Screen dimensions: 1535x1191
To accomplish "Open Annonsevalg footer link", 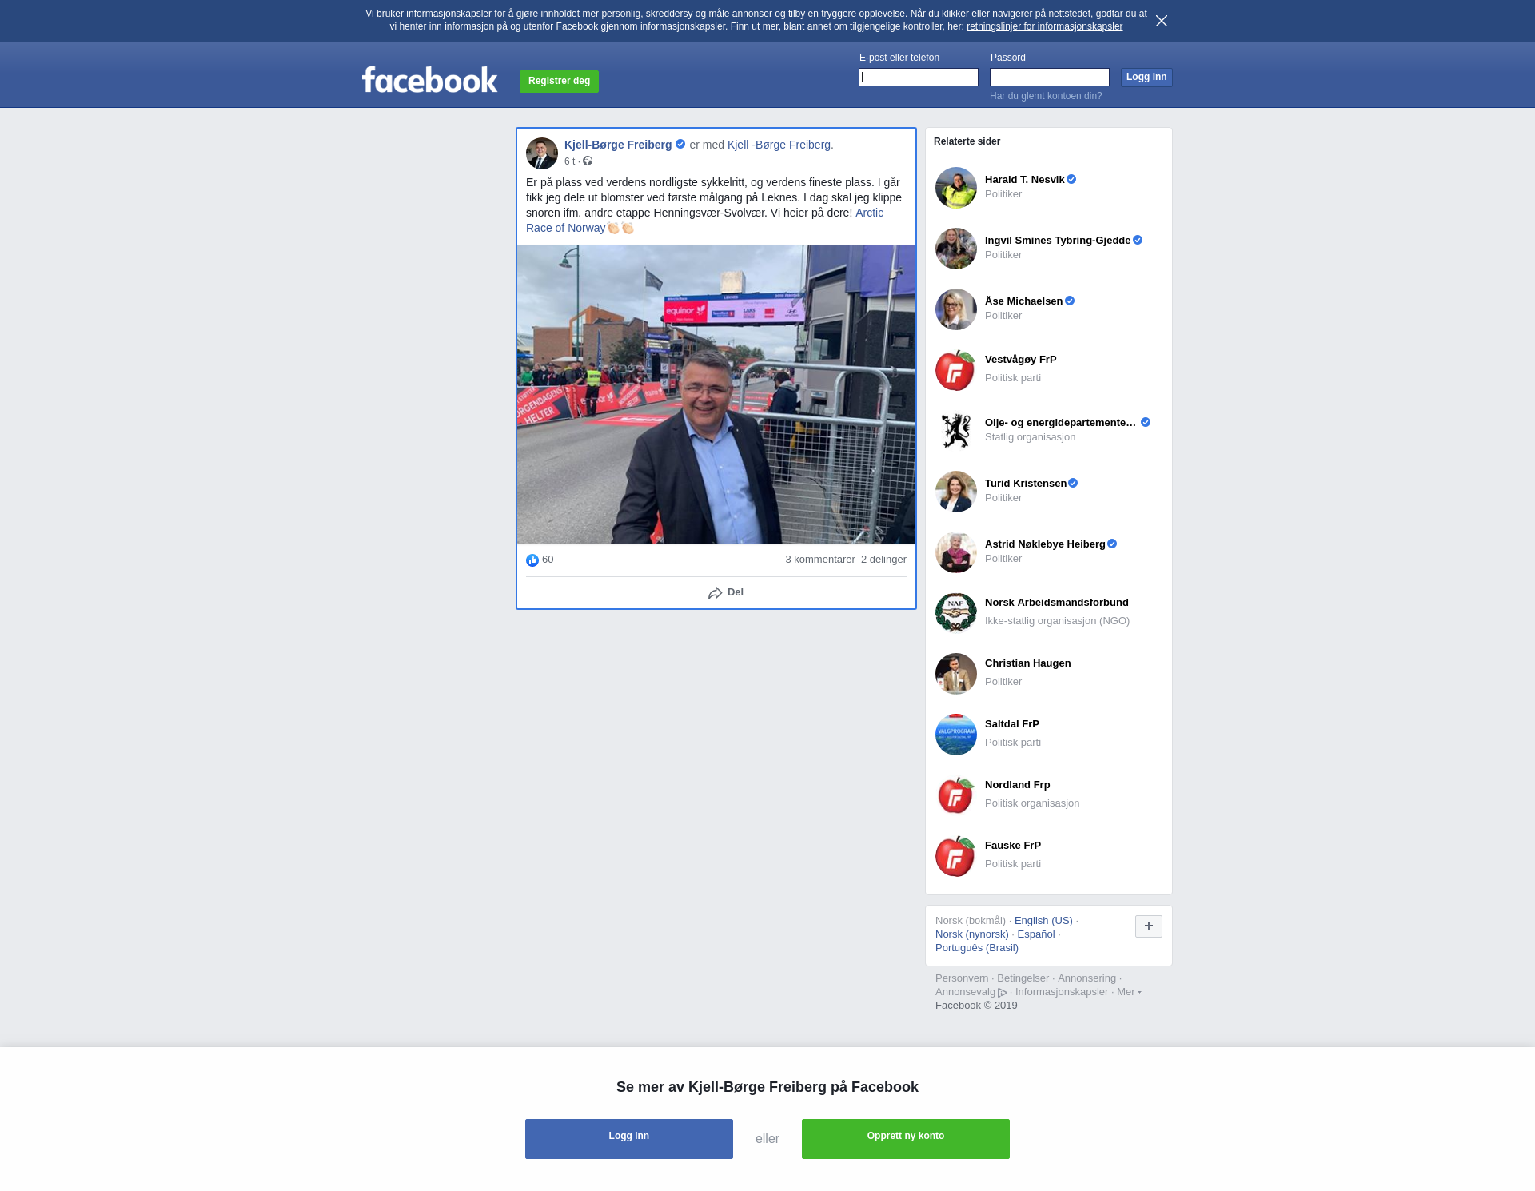I will [x=971, y=992].
